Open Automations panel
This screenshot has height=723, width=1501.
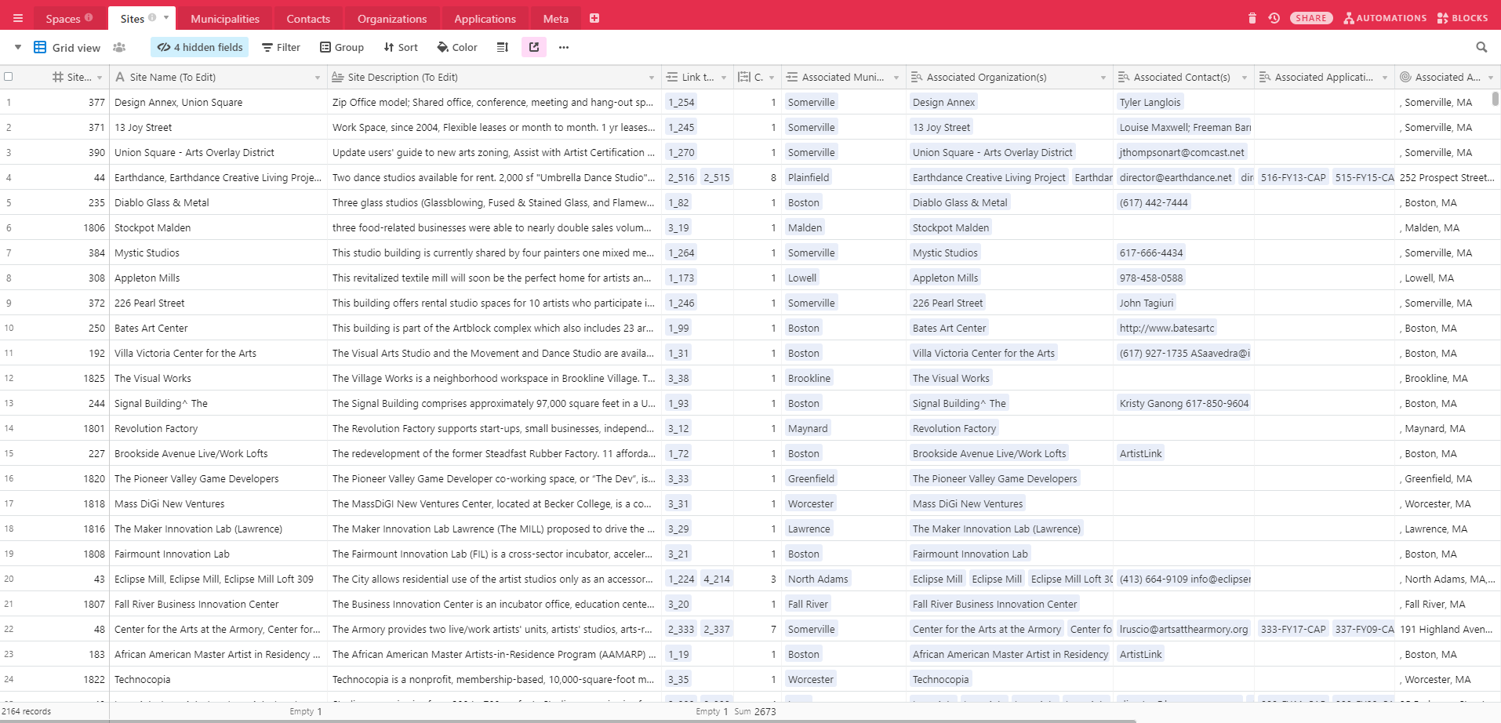tap(1385, 18)
